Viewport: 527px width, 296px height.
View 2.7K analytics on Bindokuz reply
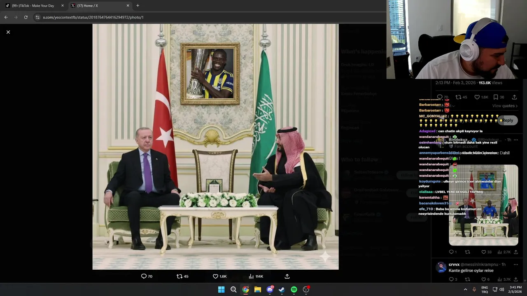point(504,252)
